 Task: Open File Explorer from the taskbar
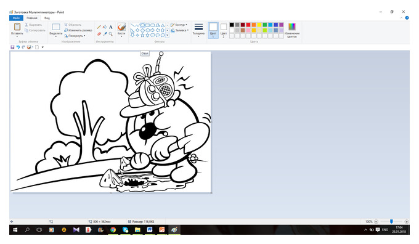click(137, 230)
